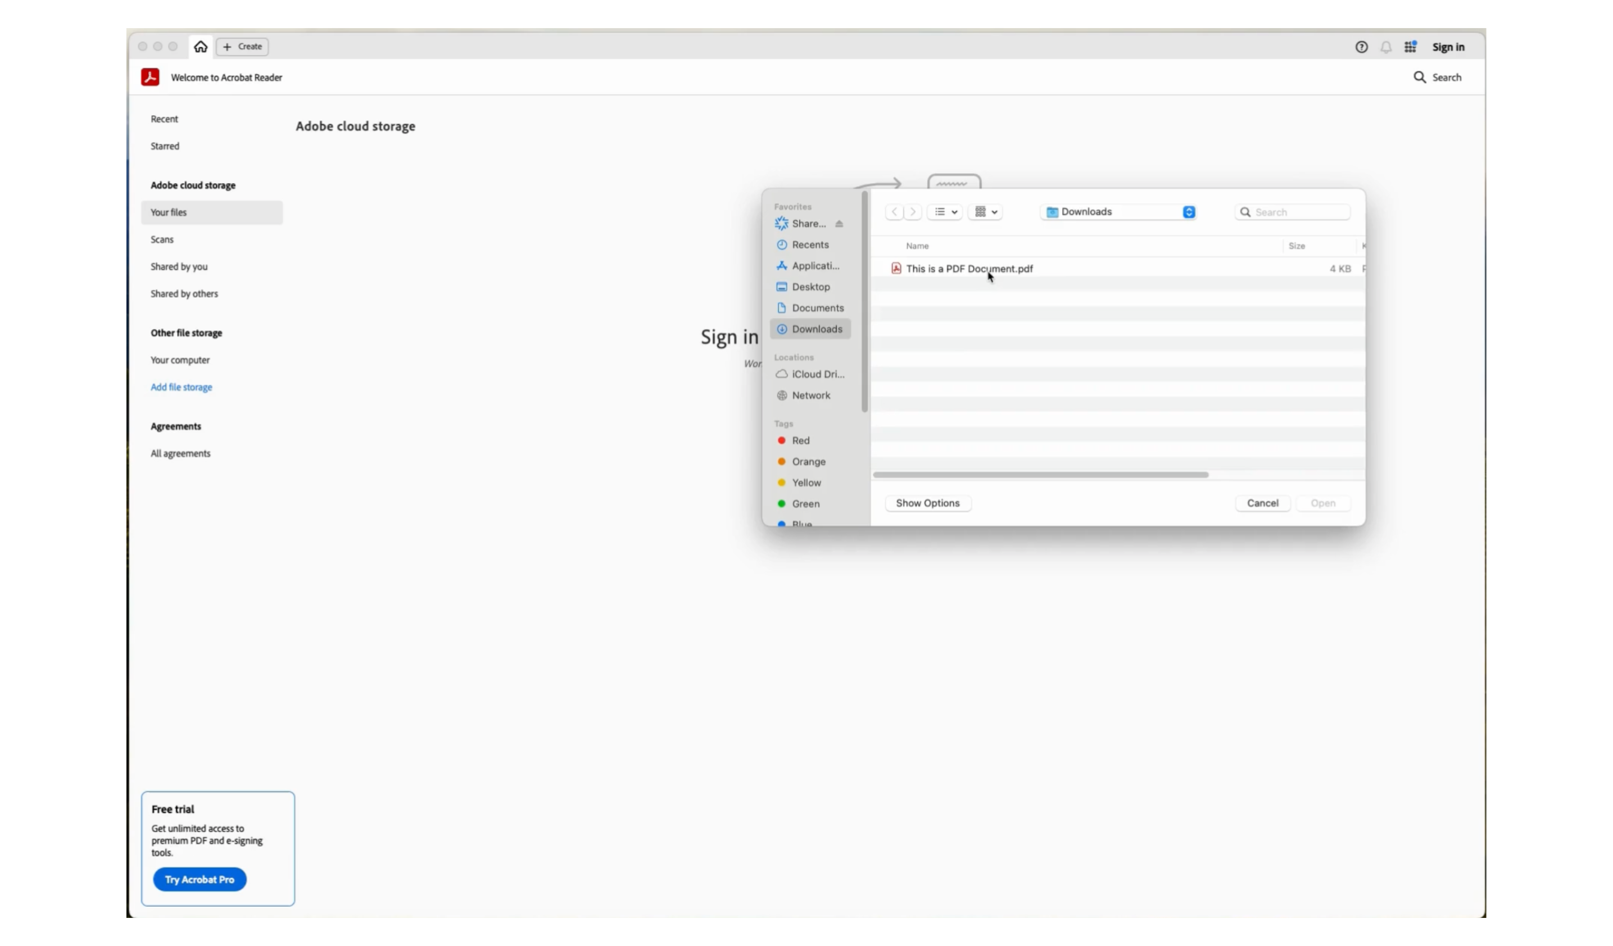The height and width of the screenshot is (946, 1613).
Task: Click the file dialog Search field
Action: click(x=1292, y=212)
